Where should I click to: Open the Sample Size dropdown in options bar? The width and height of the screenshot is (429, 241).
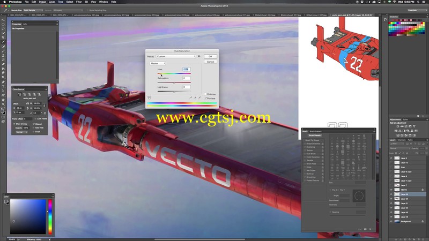click(x=33, y=10)
